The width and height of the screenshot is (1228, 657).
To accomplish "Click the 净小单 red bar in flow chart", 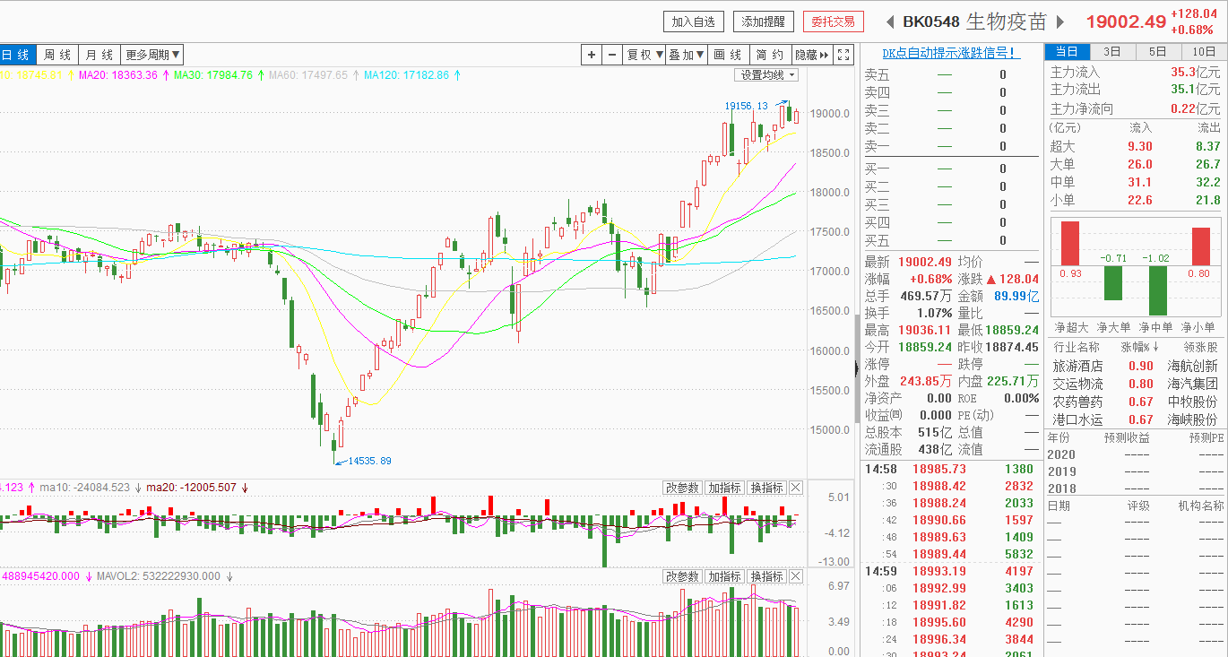I will [x=1201, y=246].
